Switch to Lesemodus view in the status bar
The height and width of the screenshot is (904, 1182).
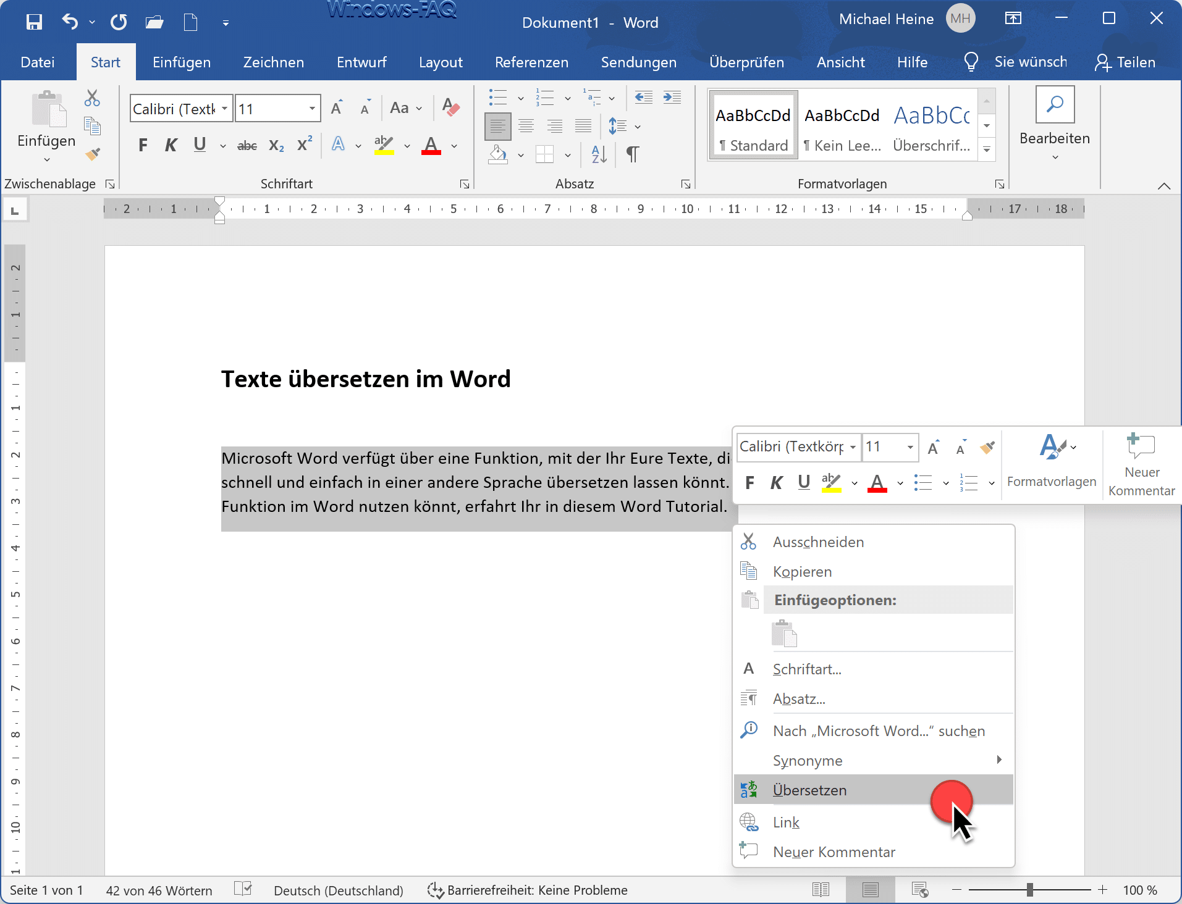pos(821,890)
